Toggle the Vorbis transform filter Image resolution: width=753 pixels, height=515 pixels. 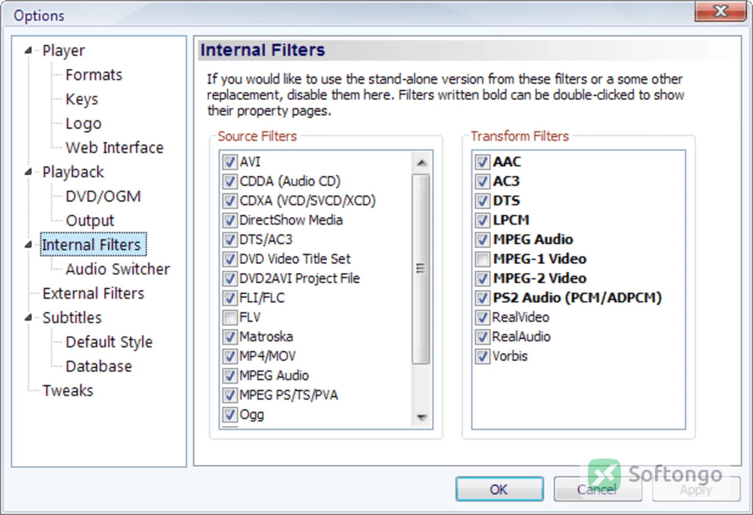tap(482, 356)
